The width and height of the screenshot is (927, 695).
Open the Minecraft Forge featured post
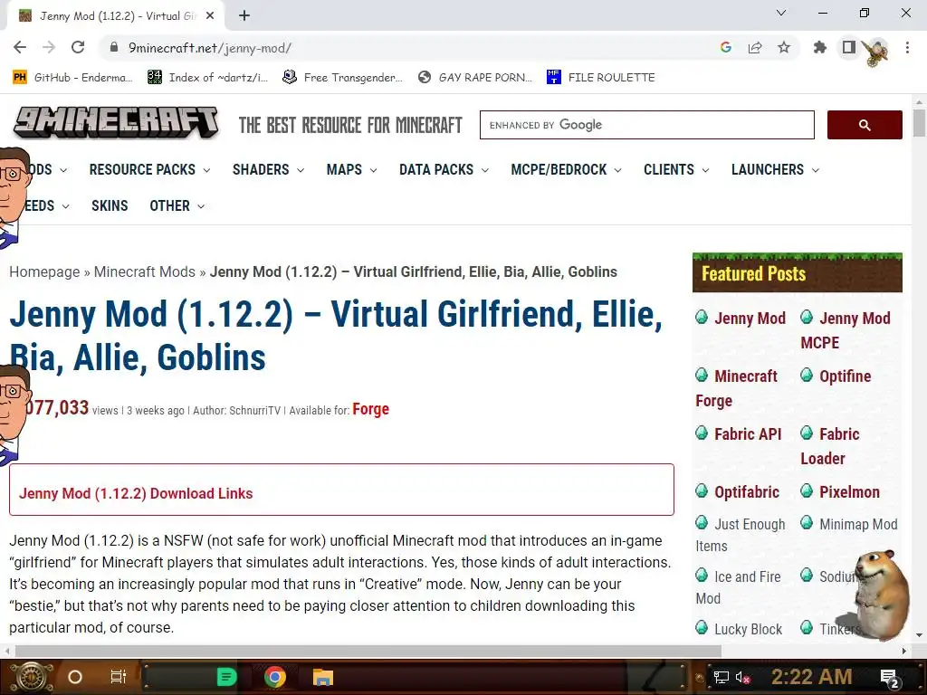coord(737,387)
